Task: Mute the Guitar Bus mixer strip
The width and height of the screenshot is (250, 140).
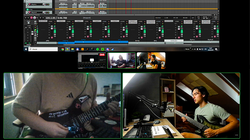Action: [x=182, y=22]
